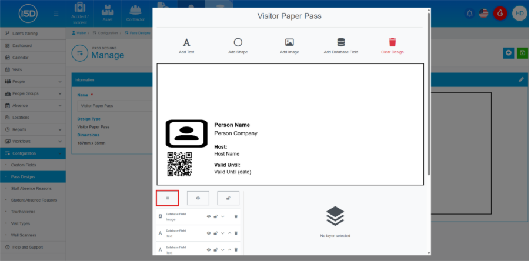Select the Add Text tool
The width and height of the screenshot is (531, 261).
click(186, 46)
